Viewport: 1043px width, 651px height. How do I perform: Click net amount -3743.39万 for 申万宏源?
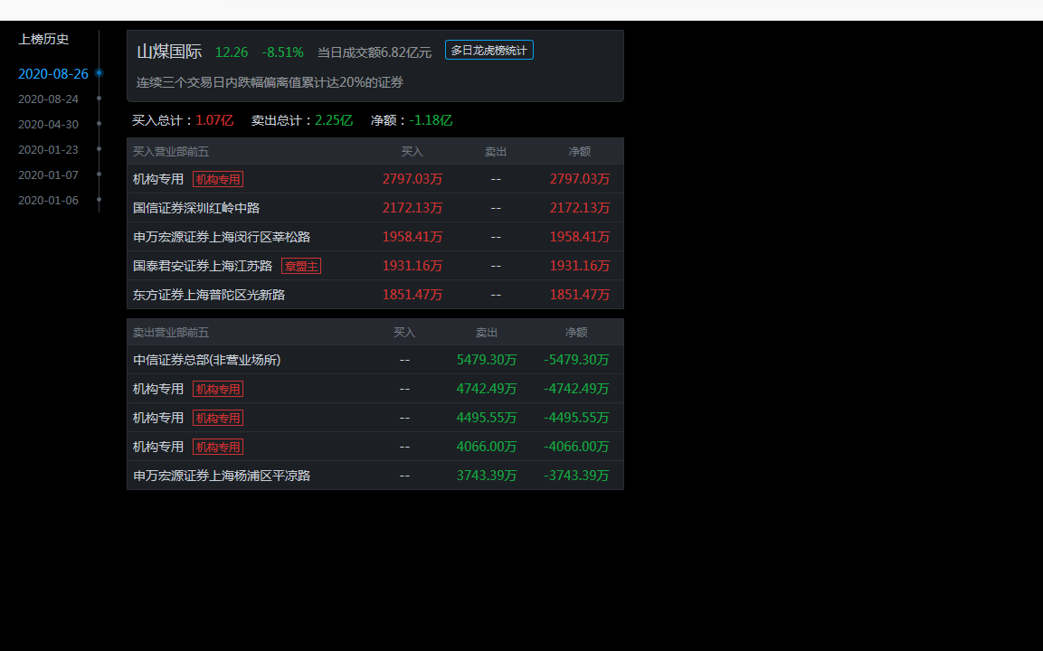click(x=576, y=476)
